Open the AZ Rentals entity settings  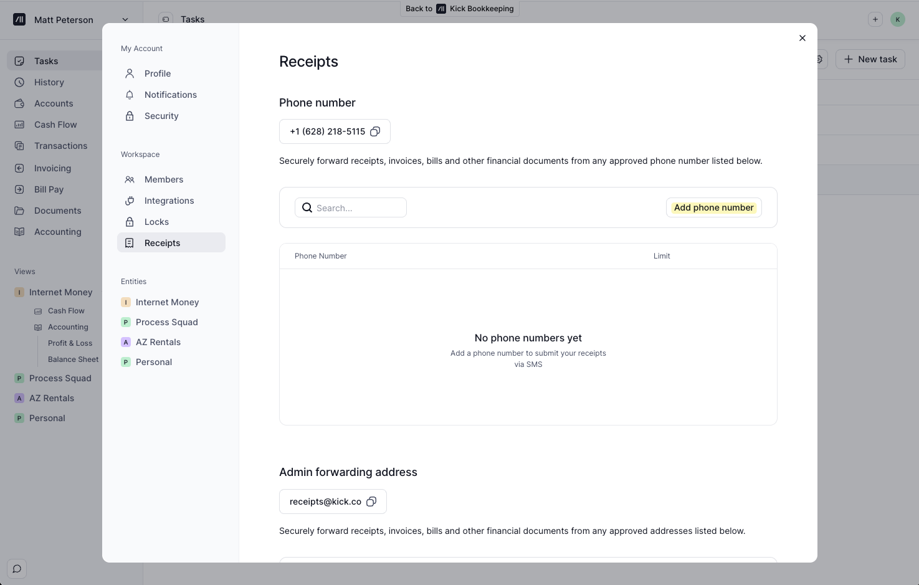(x=158, y=342)
